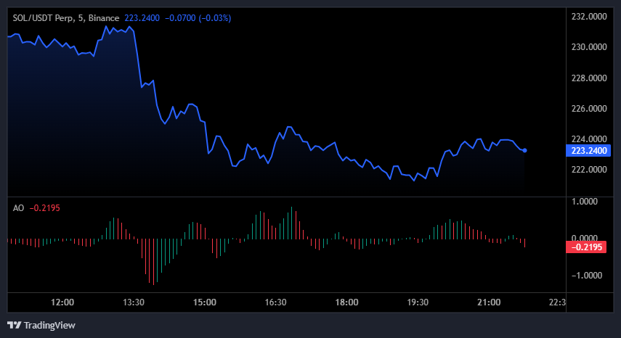Open the TradingView text link at bottom left
The width and height of the screenshot is (621, 338).
(49, 325)
